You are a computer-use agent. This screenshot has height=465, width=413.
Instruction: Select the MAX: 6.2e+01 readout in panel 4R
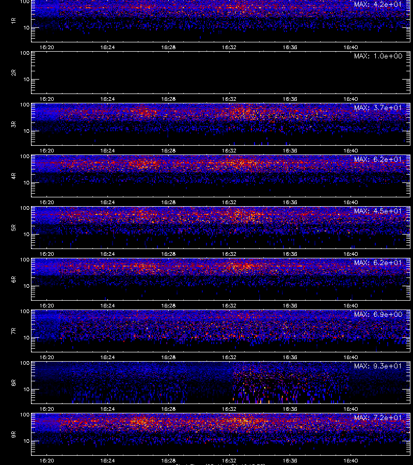378,159
